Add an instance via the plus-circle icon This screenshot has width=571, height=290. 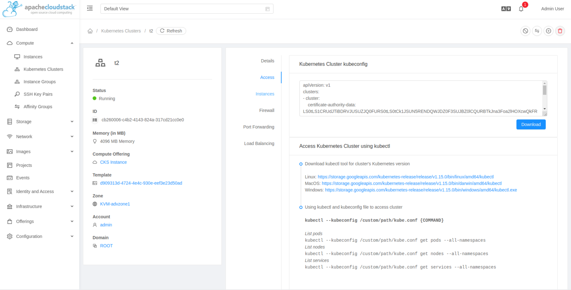click(x=548, y=31)
